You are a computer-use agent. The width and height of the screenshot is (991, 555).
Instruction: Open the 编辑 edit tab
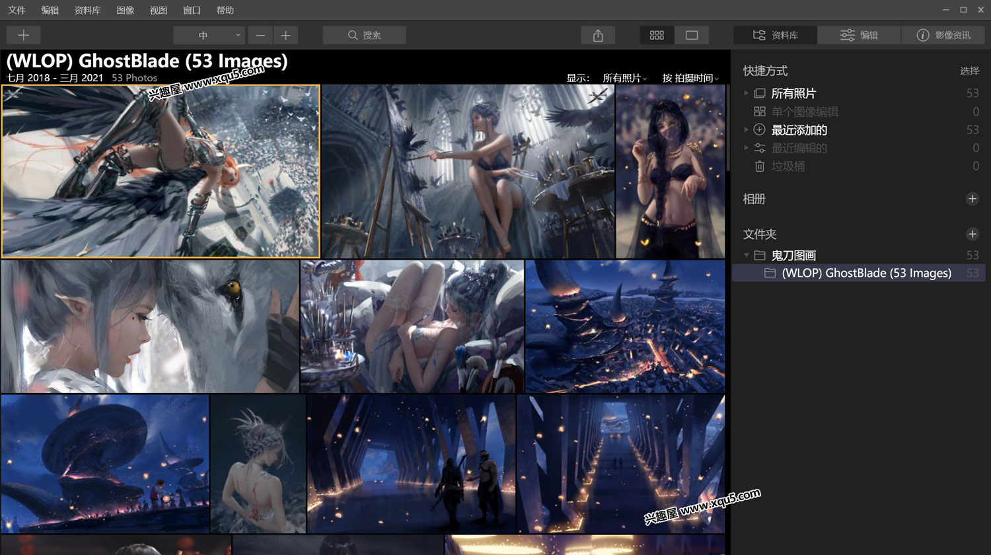pyautogui.click(x=859, y=35)
